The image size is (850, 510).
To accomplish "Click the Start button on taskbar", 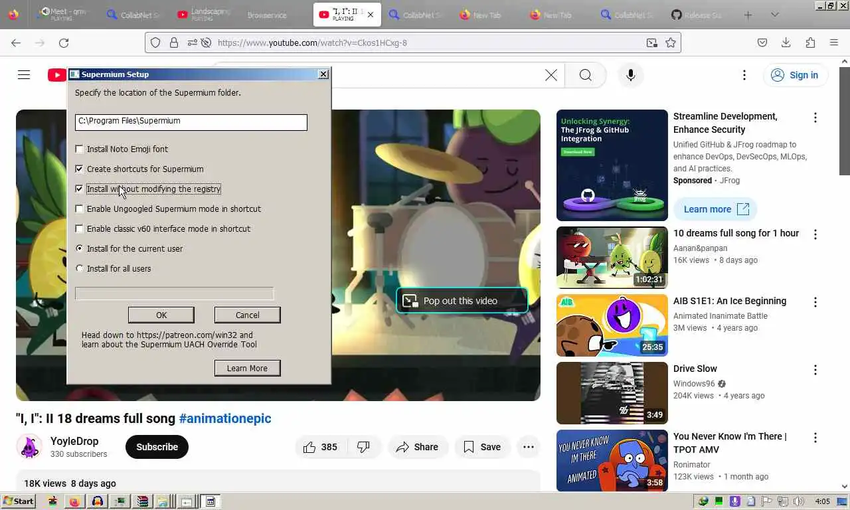I will 18,501.
